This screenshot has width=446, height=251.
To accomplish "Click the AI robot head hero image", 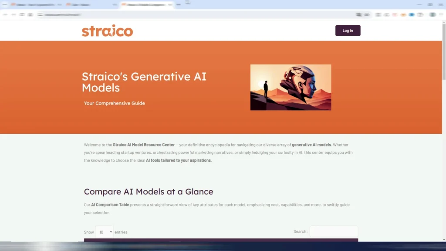I will pyautogui.click(x=291, y=87).
